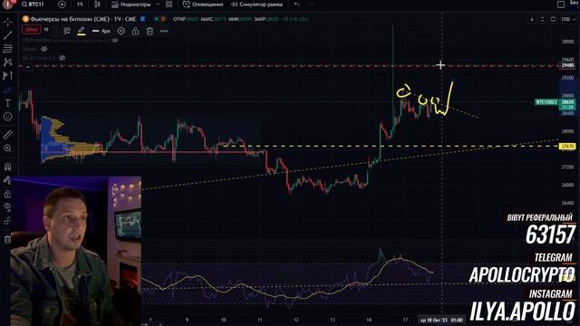Delete selected drawing via toolbar trash
This screenshot has width=580, height=326.
[150, 31]
